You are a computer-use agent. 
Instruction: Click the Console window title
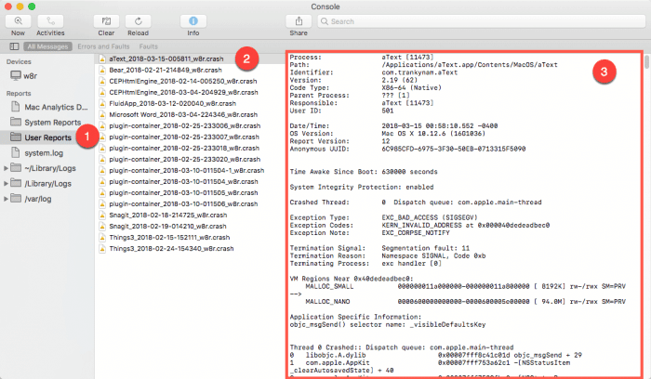coord(325,7)
